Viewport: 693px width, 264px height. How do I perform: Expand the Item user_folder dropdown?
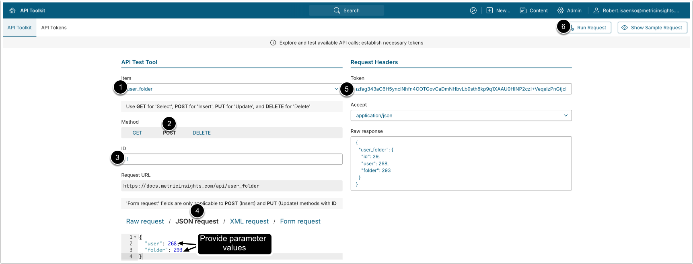point(336,89)
